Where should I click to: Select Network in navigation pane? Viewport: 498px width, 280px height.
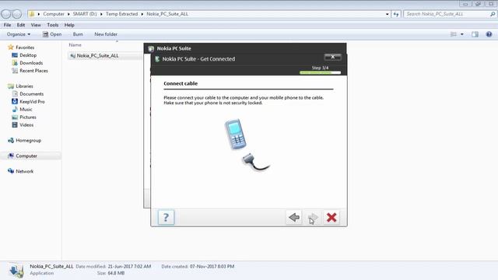click(24, 171)
